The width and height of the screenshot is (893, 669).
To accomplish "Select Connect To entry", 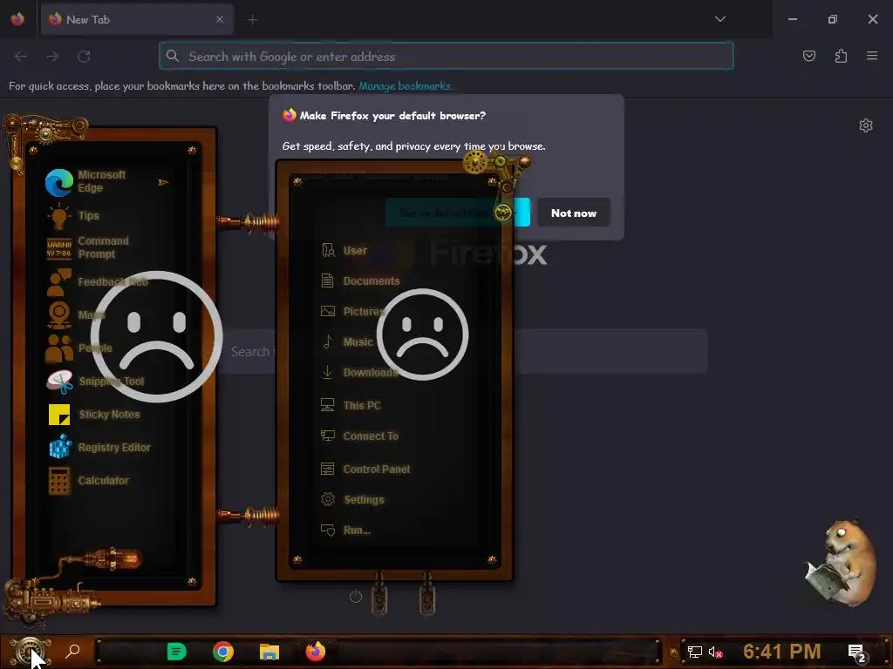I will pyautogui.click(x=359, y=436).
